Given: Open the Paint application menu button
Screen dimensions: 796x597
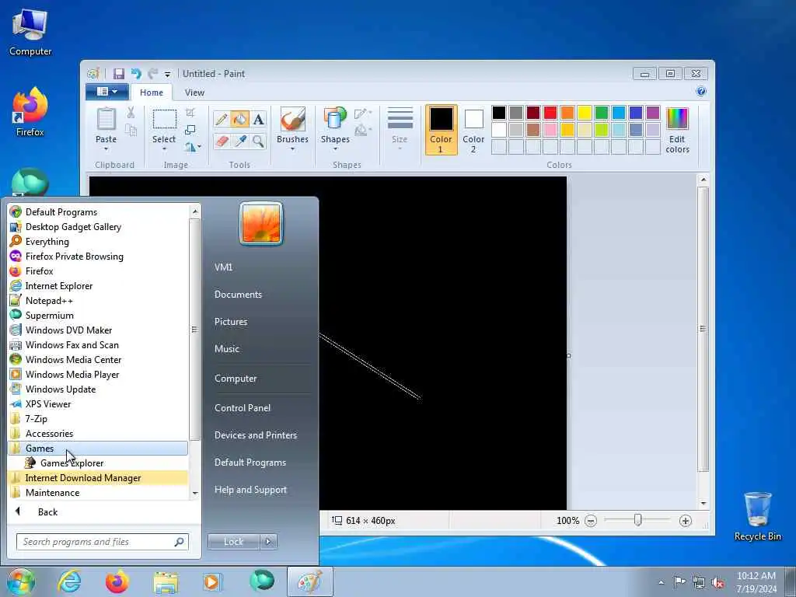Looking at the screenshot, I should tap(106, 92).
